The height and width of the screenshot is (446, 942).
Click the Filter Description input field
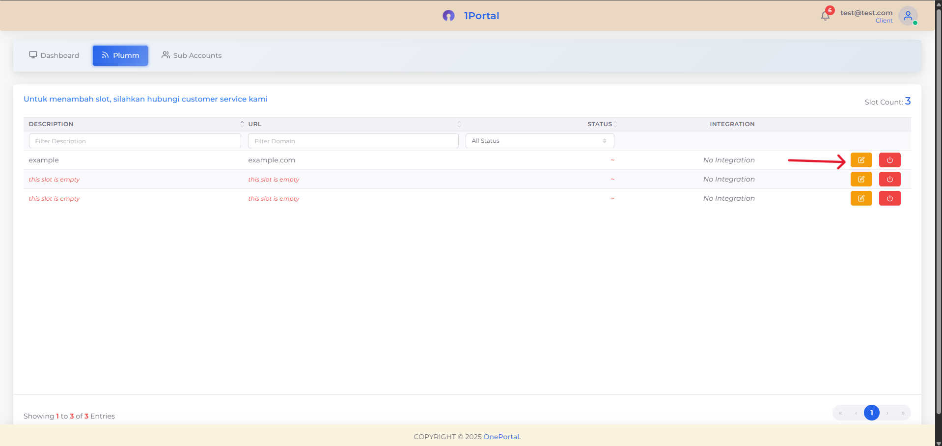coord(135,141)
